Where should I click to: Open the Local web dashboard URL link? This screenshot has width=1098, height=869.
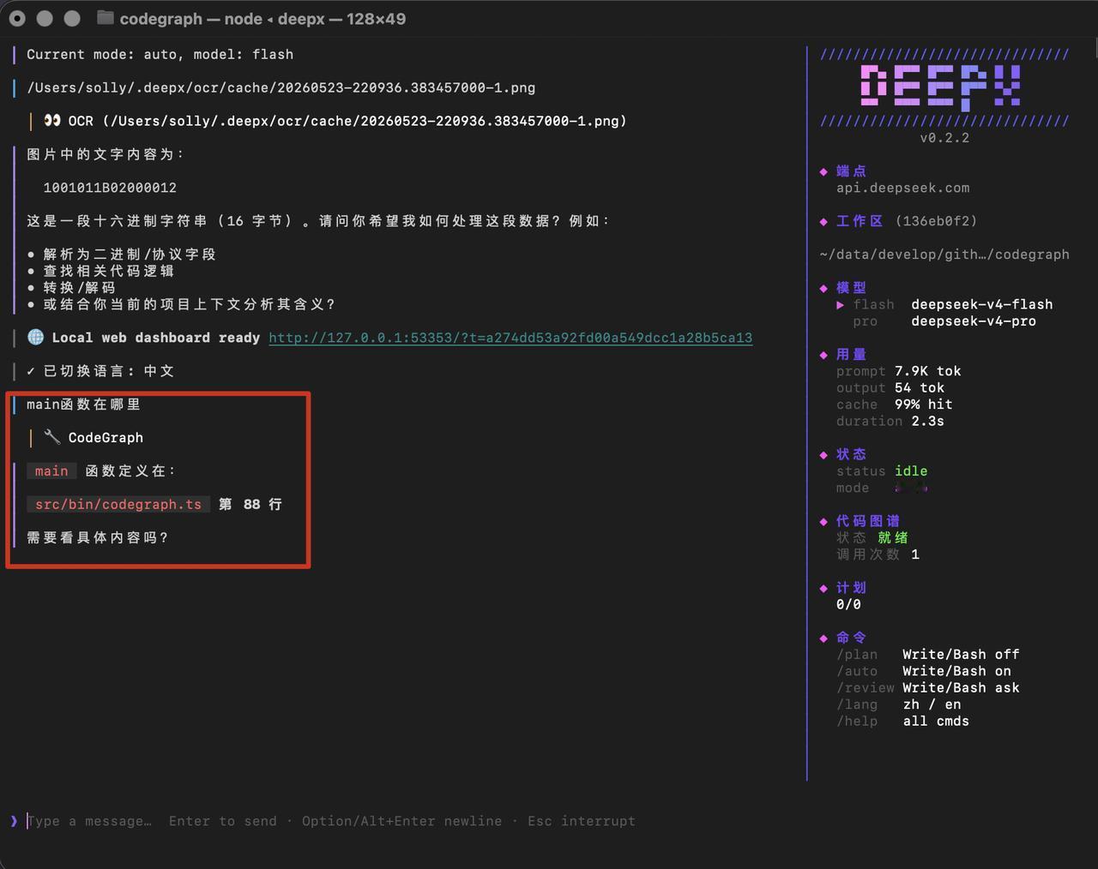pyautogui.click(x=510, y=338)
